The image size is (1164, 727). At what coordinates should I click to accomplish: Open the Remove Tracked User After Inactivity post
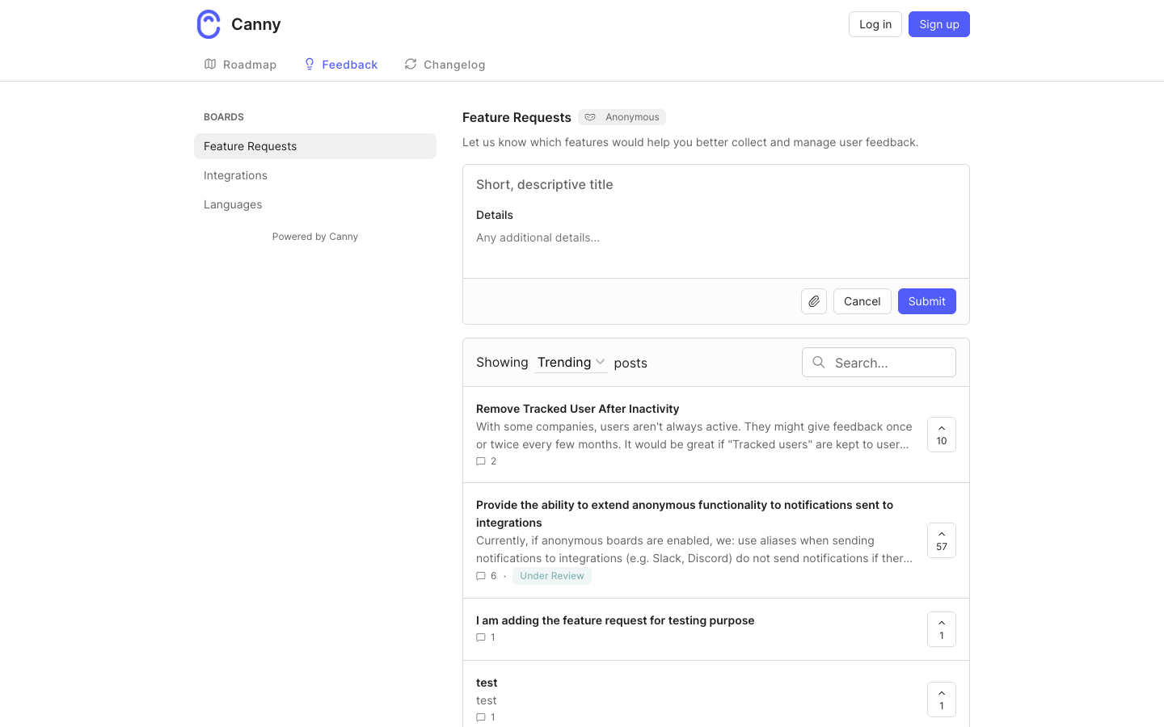[x=577, y=409]
